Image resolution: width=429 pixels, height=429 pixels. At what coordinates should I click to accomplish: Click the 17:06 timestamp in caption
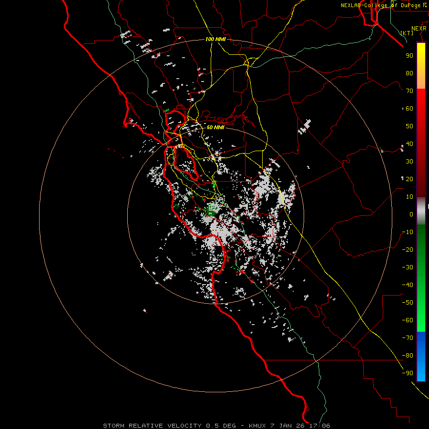[x=320, y=426]
